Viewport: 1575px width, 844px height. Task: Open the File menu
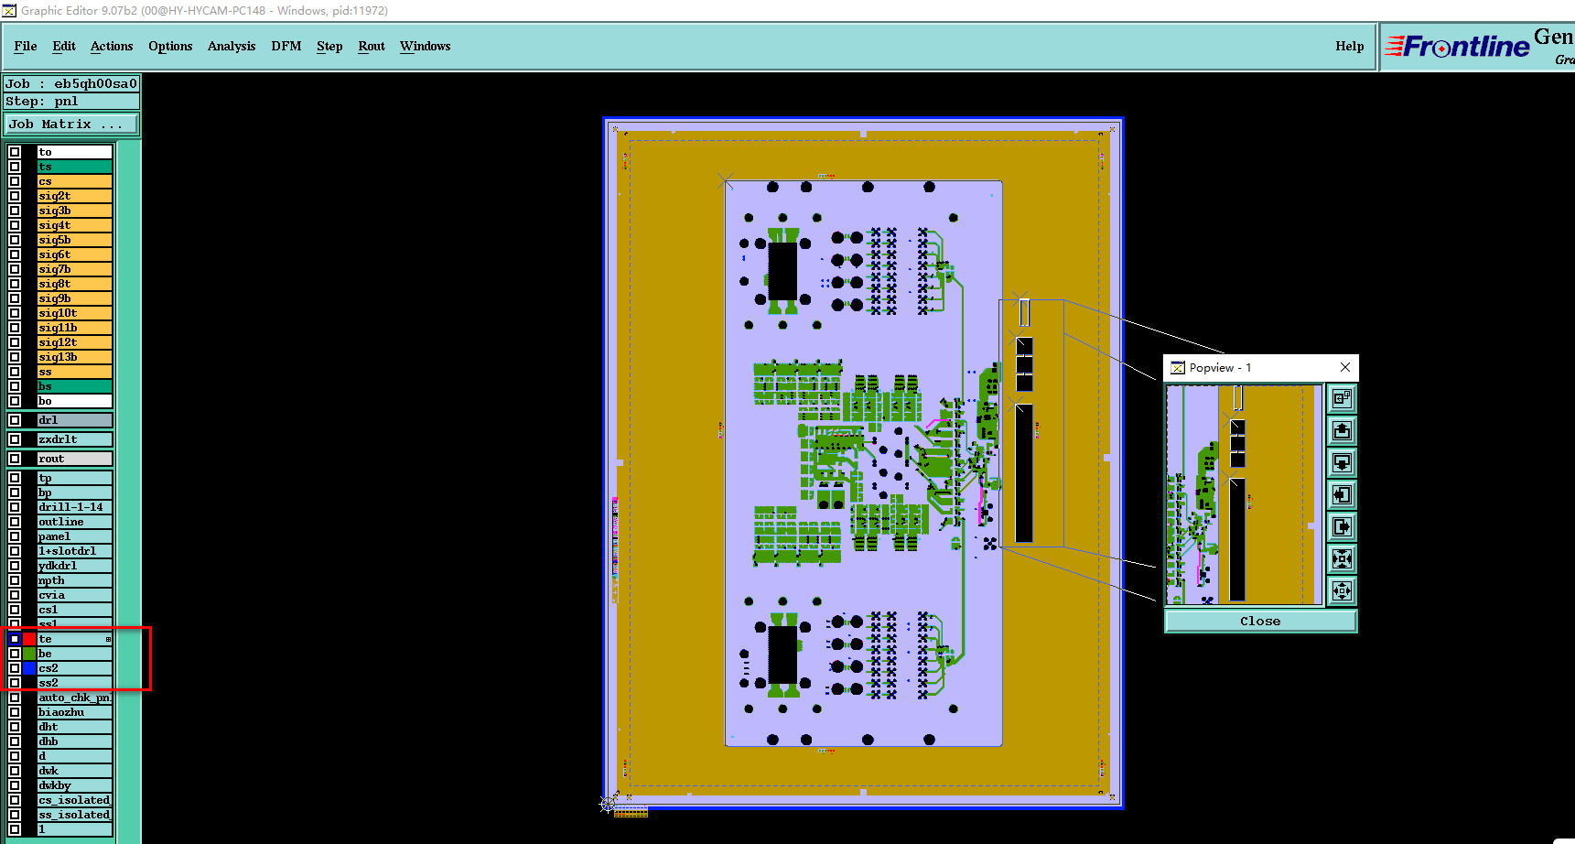click(x=26, y=46)
